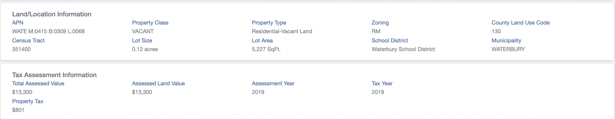Click the Property Class label
Screen dimensions: 615x119
150,23
